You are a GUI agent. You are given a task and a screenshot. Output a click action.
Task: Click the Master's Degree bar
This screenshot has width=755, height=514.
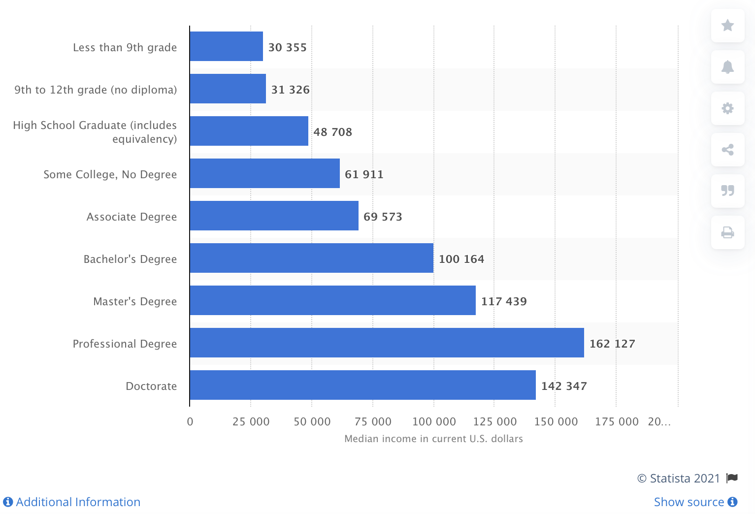(332, 300)
